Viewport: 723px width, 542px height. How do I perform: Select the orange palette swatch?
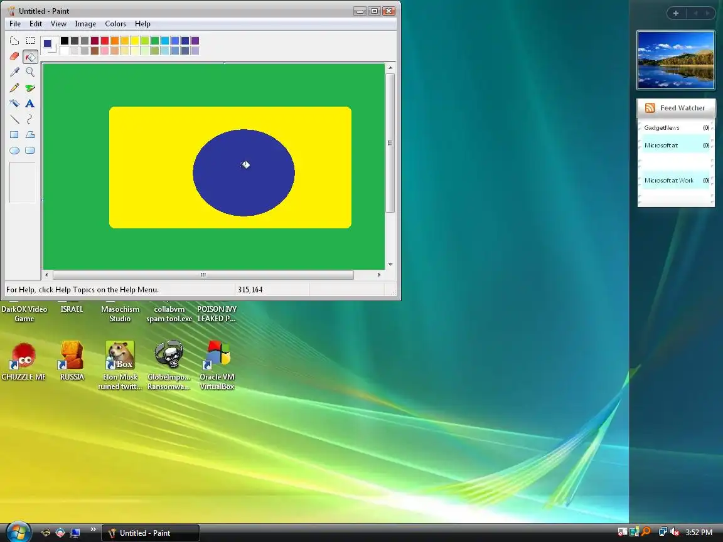pos(115,41)
